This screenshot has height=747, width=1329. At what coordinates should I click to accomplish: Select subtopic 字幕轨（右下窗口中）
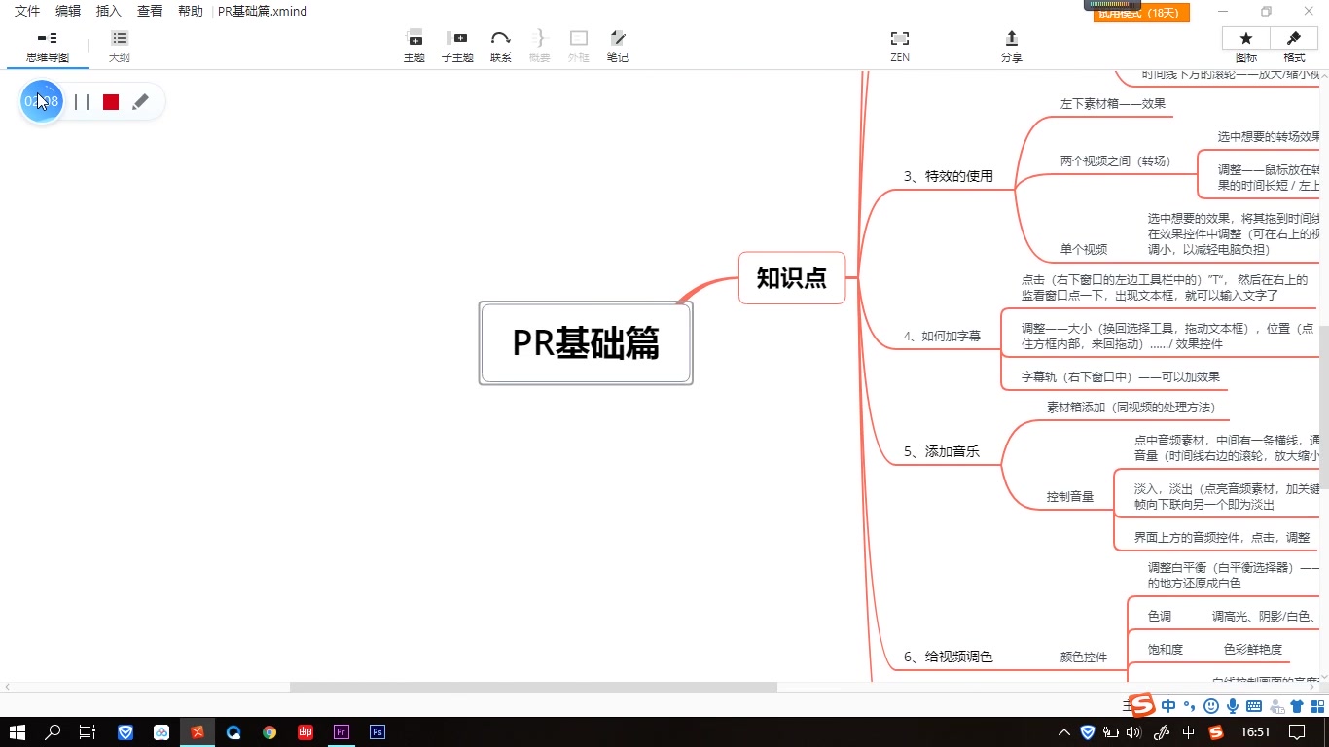(1120, 376)
